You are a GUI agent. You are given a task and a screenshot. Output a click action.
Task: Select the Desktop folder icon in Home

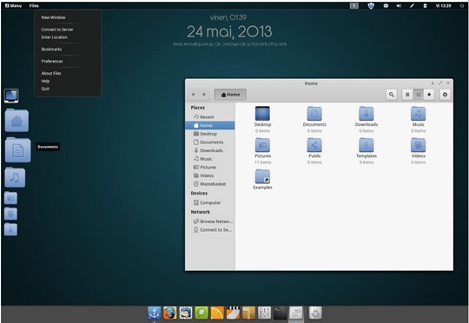pos(262,114)
